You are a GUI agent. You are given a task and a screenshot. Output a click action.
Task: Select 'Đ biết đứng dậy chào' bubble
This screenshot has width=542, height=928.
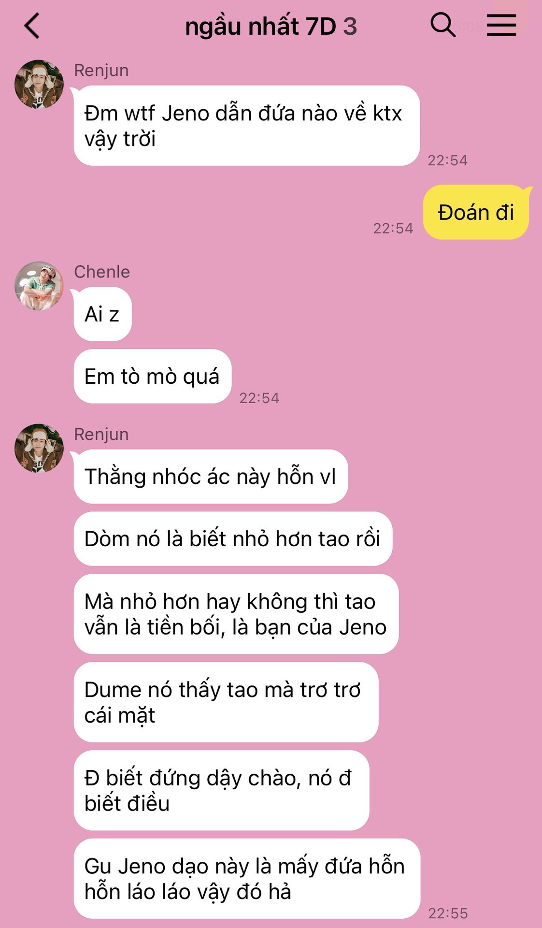(x=221, y=790)
